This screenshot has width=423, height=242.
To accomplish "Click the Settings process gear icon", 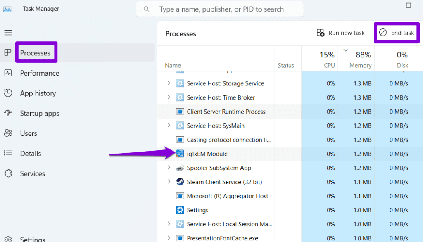I will click(179, 210).
